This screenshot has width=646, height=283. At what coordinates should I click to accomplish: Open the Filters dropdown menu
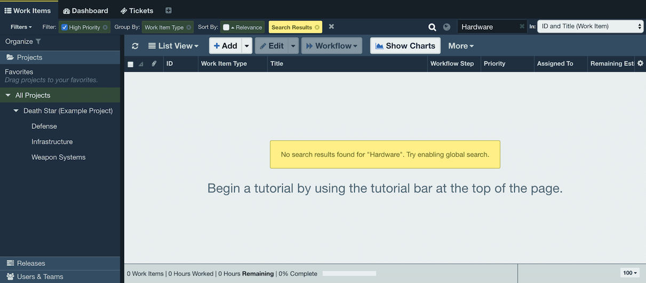(x=21, y=27)
